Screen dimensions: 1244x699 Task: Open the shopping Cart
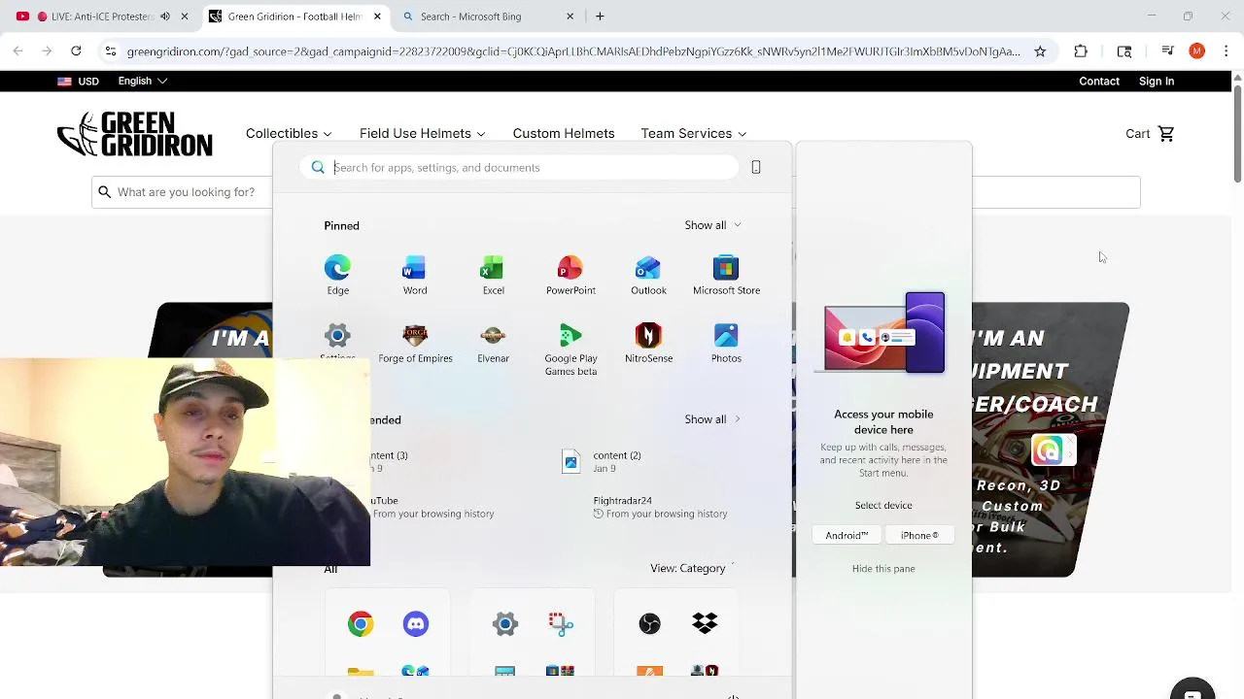pyautogui.click(x=1151, y=134)
